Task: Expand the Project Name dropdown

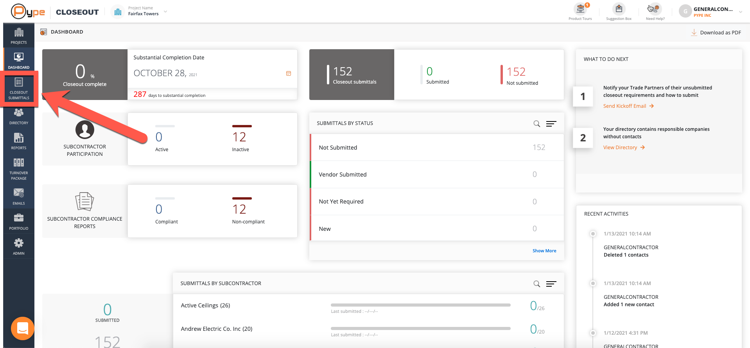Action: point(165,12)
